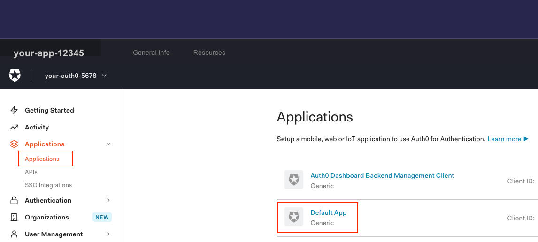Open Activity in the sidebar
The image size is (538, 242).
tap(37, 127)
